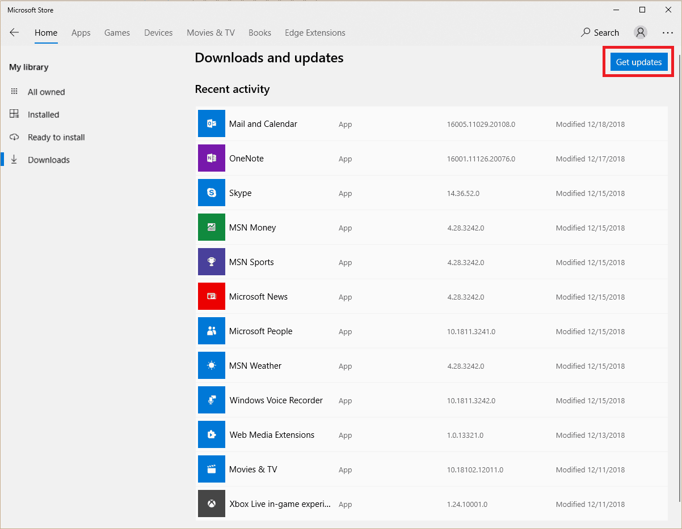Open the MSN Weather entry name

coord(255,365)
